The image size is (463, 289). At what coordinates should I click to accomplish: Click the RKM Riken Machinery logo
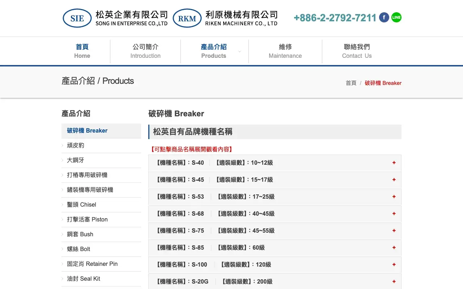225,18
